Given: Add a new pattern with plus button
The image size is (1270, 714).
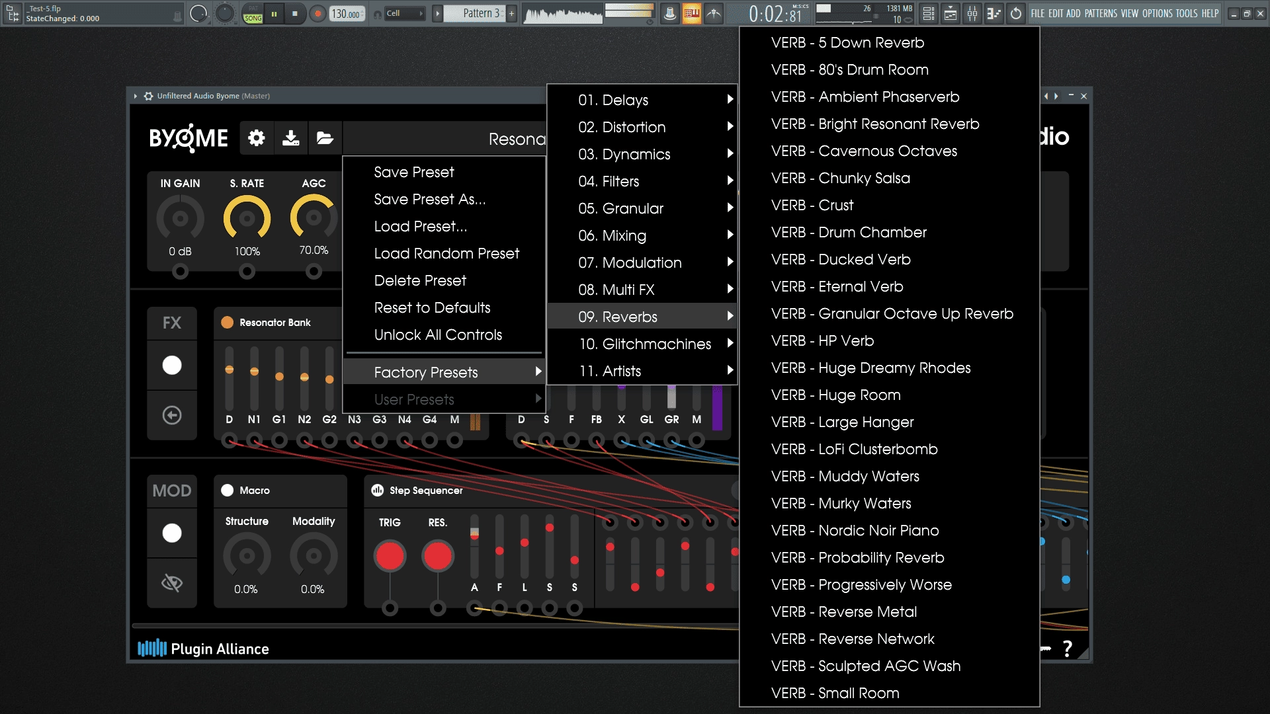Looking at the screenshot, I should tap(511, 13).
